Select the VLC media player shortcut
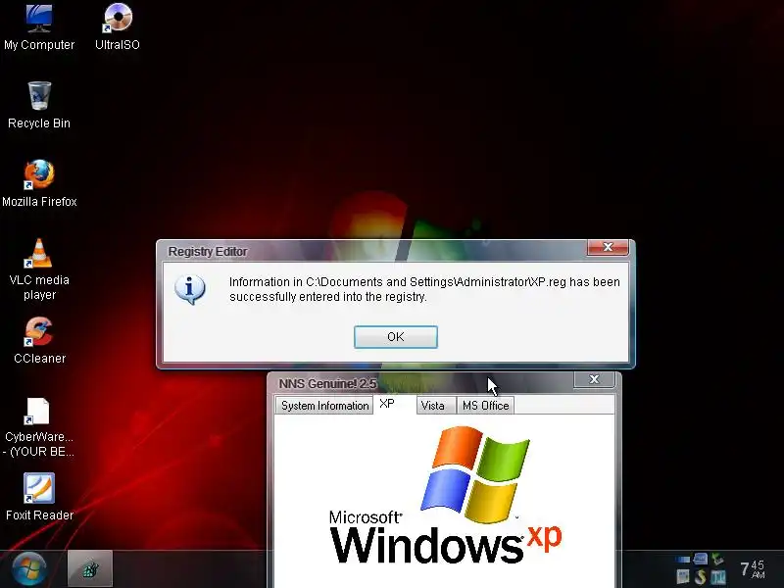The width and height of the screenshot is (784, 588). (x=39, y=269)
